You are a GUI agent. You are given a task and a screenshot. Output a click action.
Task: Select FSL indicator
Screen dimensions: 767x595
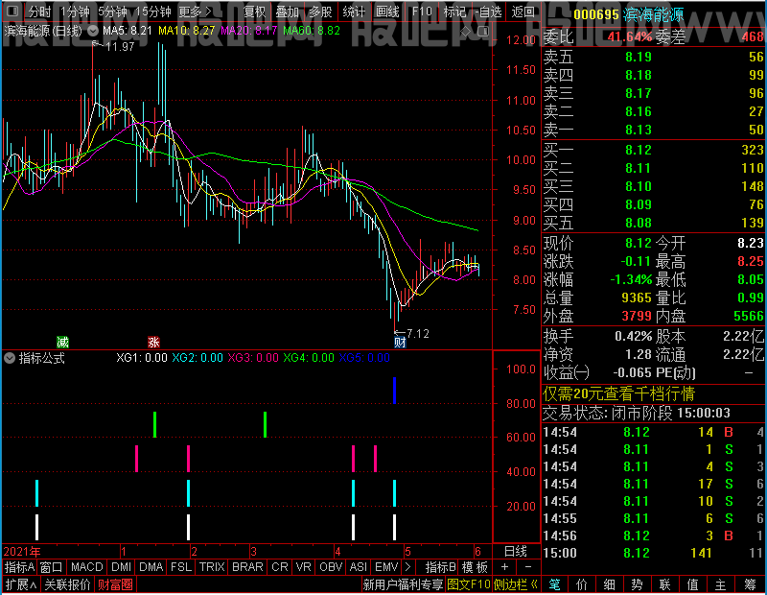(181, 567)
